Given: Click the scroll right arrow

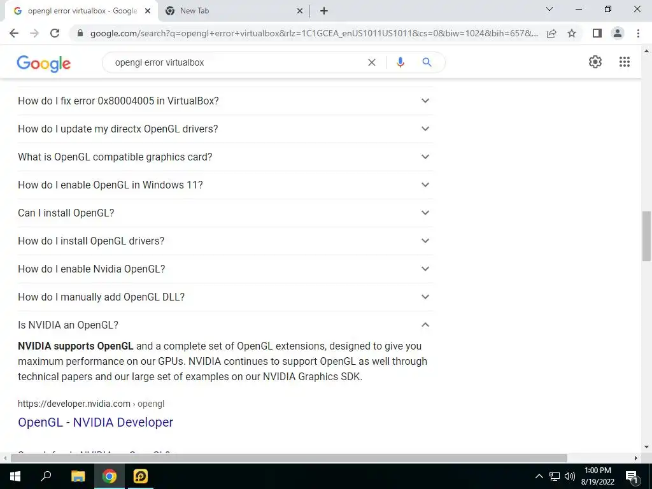Looking at the screenshot, I should pyautogui.click(x=636, y=458).
